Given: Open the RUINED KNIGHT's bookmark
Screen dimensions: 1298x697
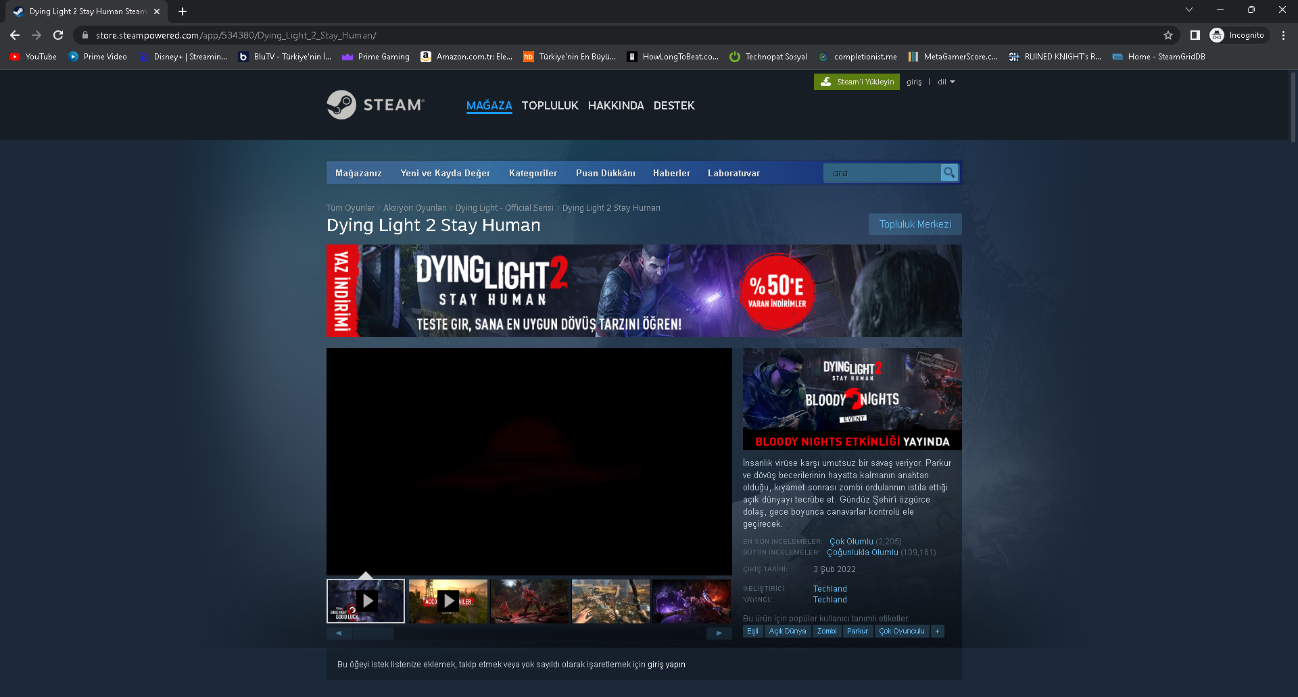Looking at the screenshot, I should pyautogui.click(x=1055, y=57).
